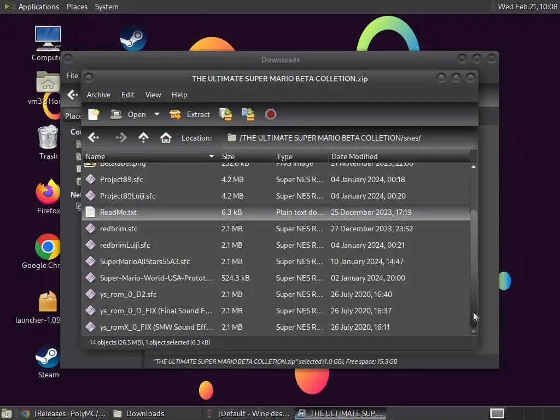This screenshot has width=560, height=420.
Task: Go up one folder level
Action: click(143, 137)
